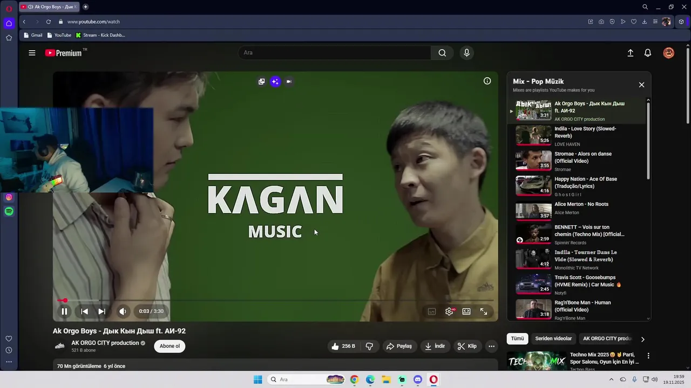Click the YouTube search field Ara

coord(335,53)
